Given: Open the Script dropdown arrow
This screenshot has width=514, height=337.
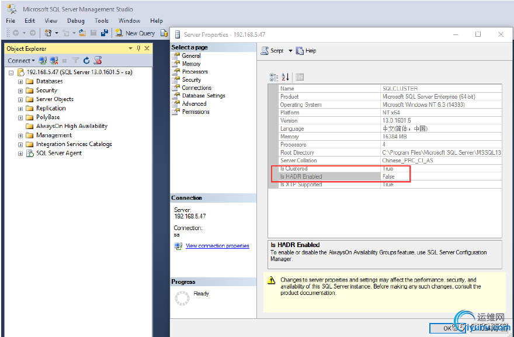Looking at the screenshot, I should 290,51.
